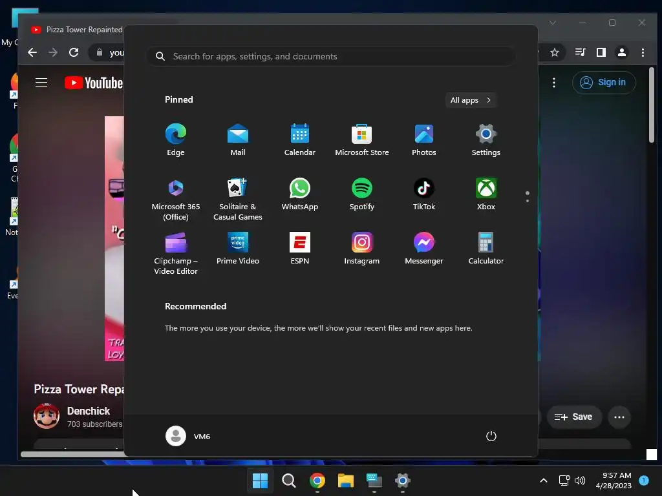Open File Explorer from the taskbar
This screenshot has height=496, width=662.
[345, 480]
